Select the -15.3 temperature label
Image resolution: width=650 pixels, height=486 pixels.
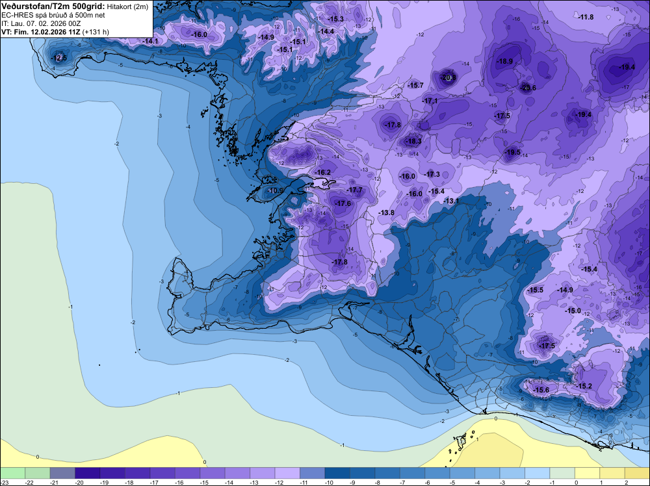(335, 19)
